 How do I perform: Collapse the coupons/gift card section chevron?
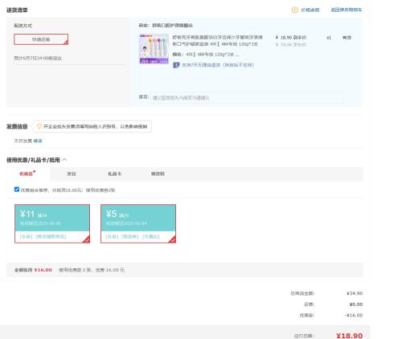(64, 160)
